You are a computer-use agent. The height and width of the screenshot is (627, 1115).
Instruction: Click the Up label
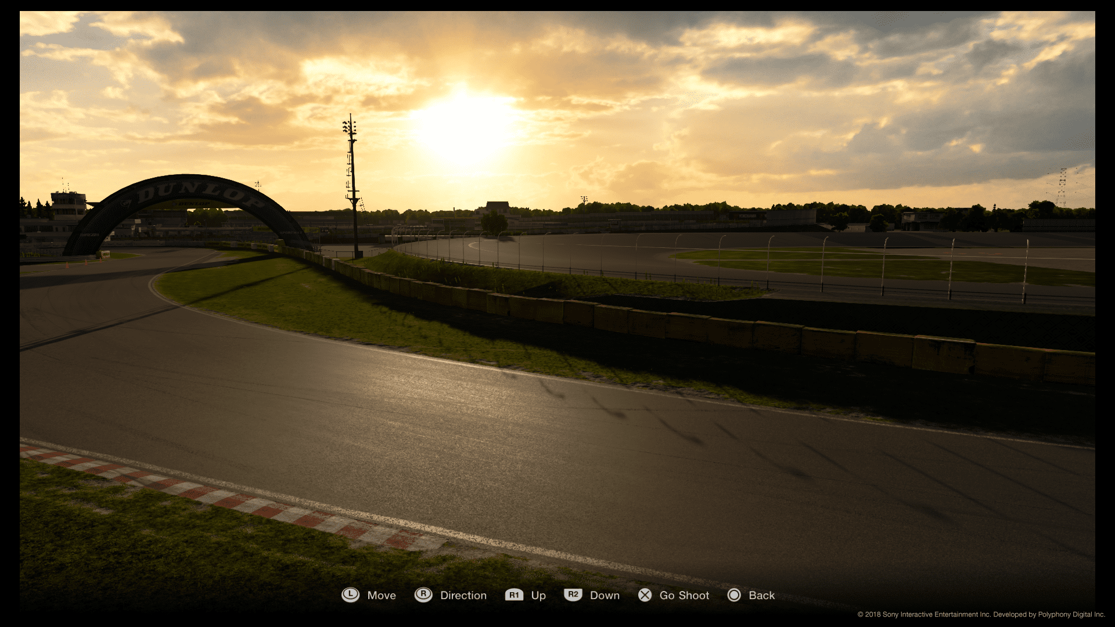(x=538, y=596)
